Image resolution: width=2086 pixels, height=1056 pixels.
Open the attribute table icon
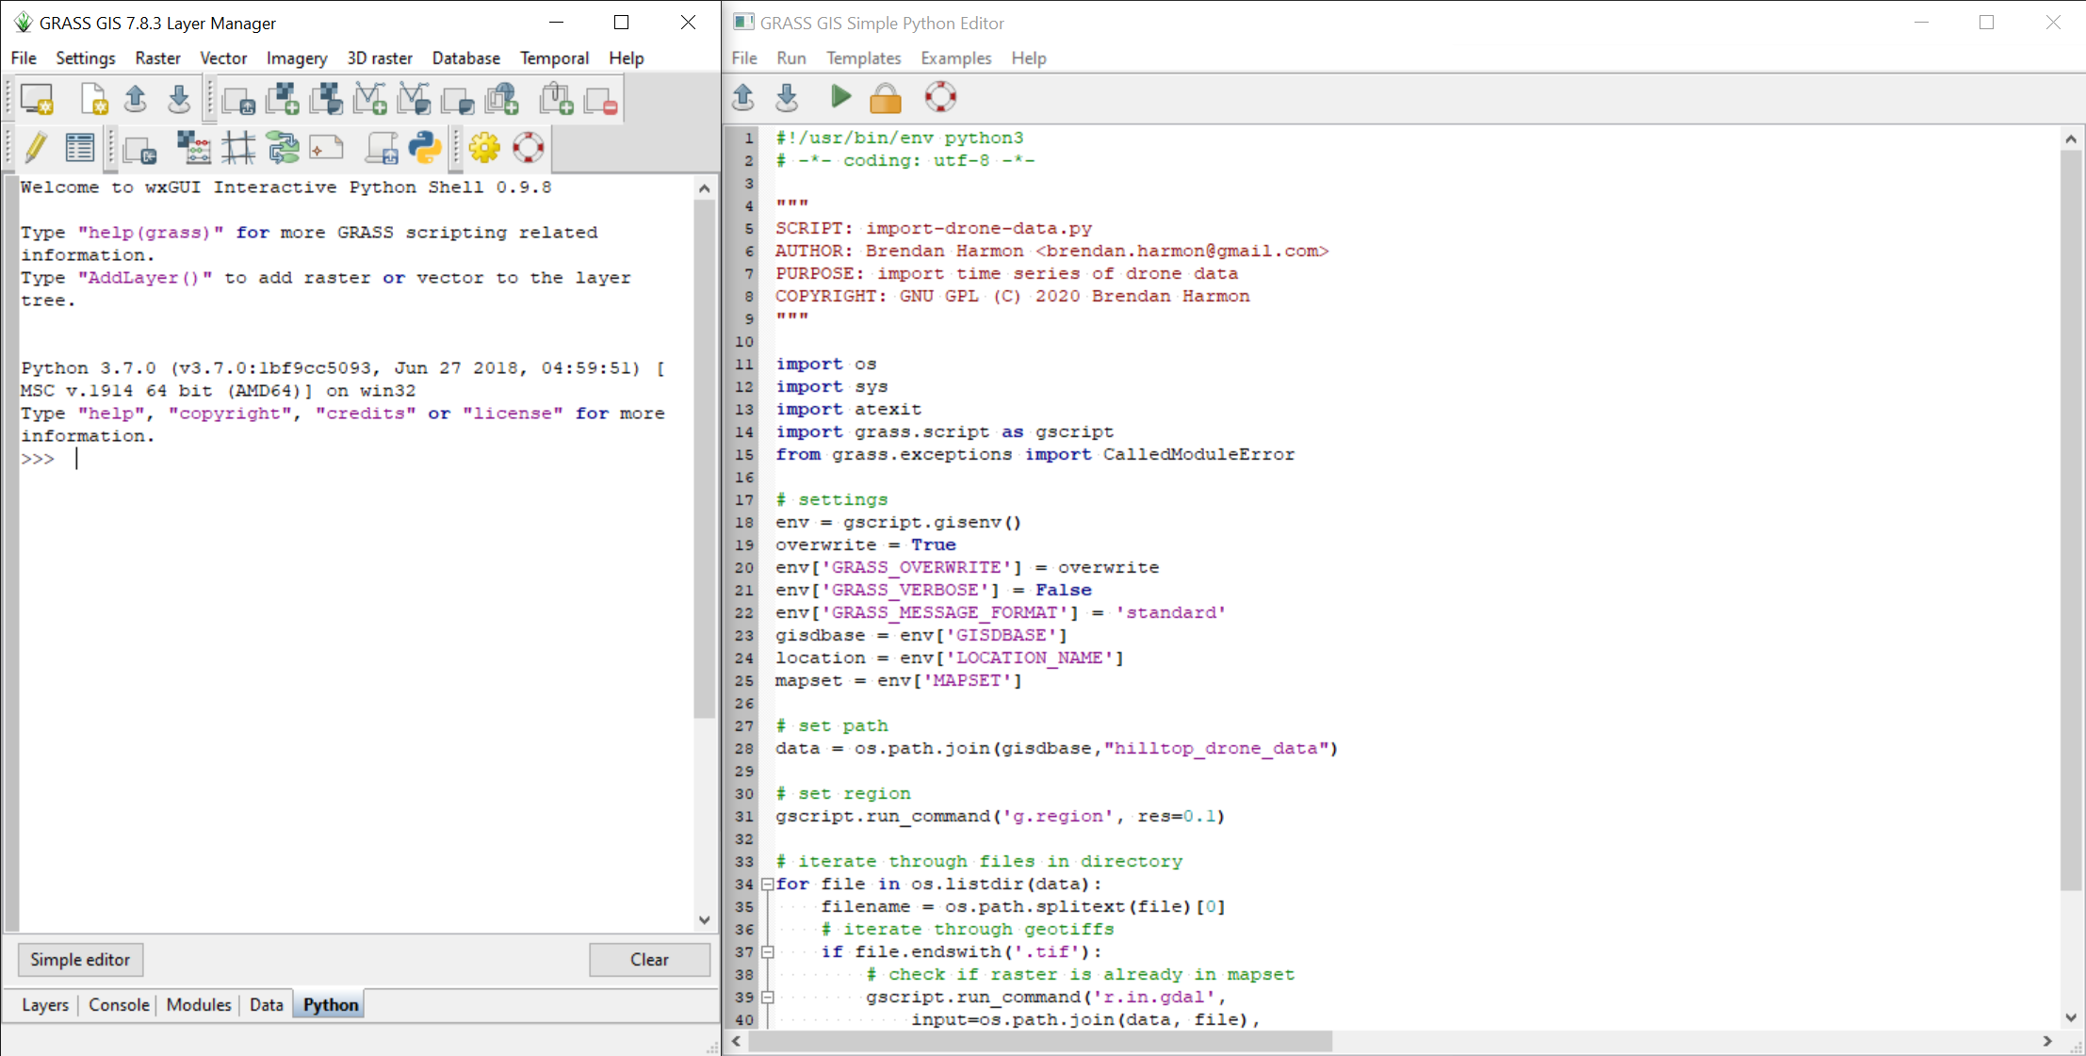[80, 148]
